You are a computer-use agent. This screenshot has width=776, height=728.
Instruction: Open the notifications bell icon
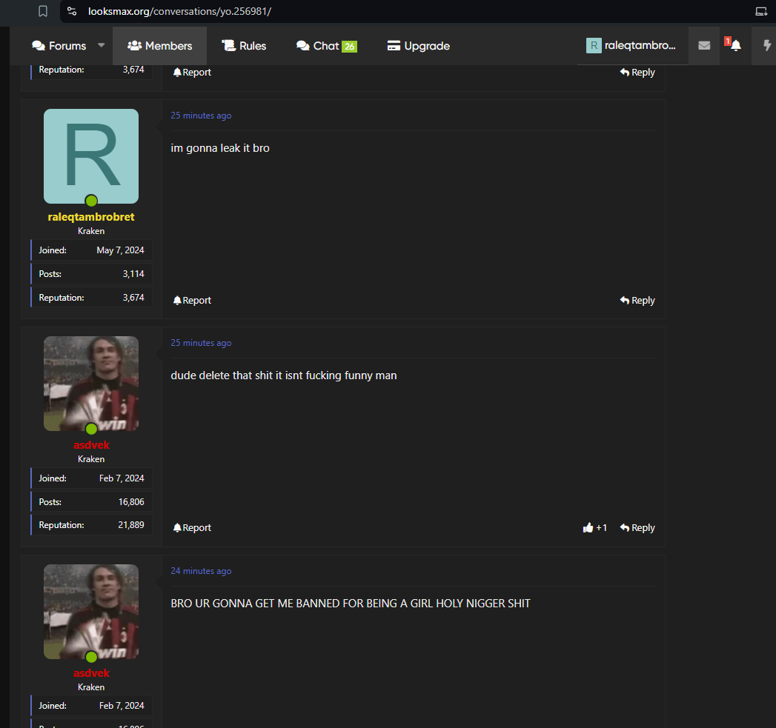coord(734,46)
